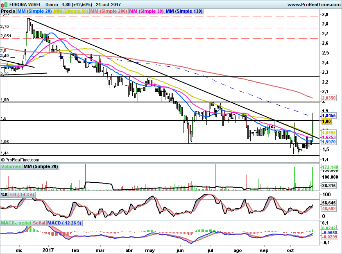This screenshot has width=342, height=254.
Task: Select the MM (Simple 50) indicator label
Action: pos(71,11)
